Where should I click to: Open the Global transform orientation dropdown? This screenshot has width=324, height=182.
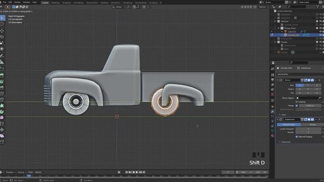tap(119, 7)
